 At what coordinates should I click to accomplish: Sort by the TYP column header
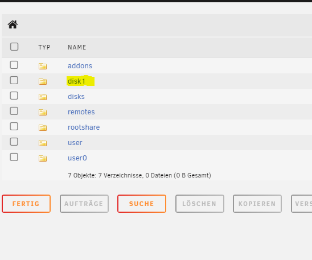click(x=44, y=47)
